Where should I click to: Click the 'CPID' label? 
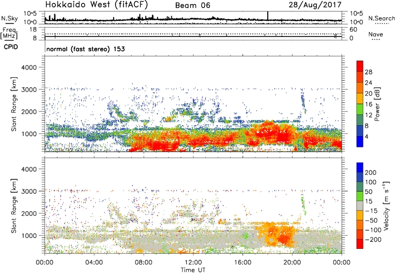11,47
